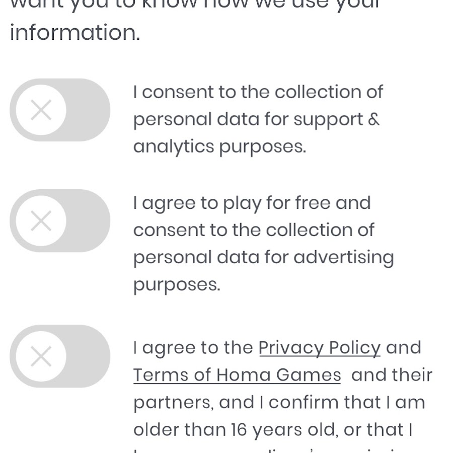Tap the "analytics purposes." text
The height and width of the screenshot is (453, 453).
point(219,146)
